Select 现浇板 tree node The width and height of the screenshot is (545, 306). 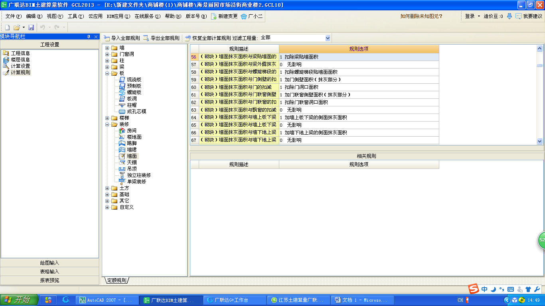[x=134, y=80]
